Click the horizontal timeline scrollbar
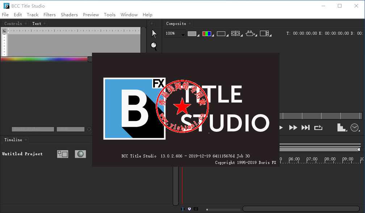The width and height of the screenshot is (365, 213). coord(301,209)
